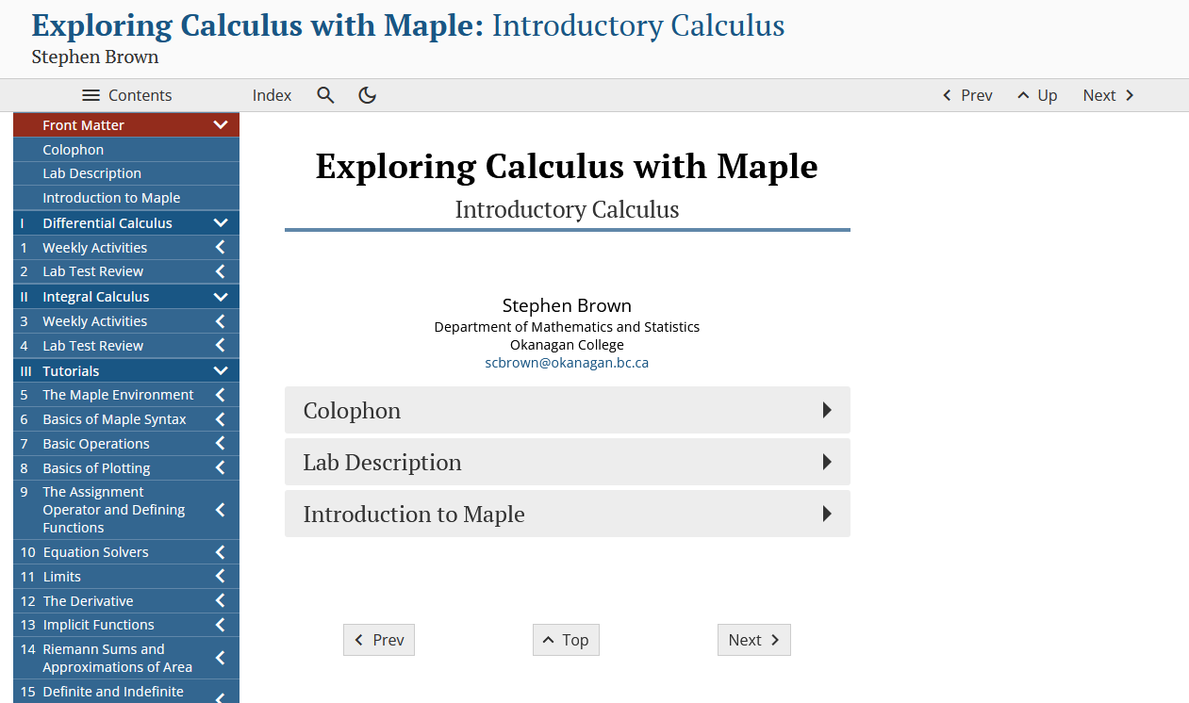The height and width of the screenshot is (703, 1189).
Task: Go to the Index page
Action: tap(272, 95)
